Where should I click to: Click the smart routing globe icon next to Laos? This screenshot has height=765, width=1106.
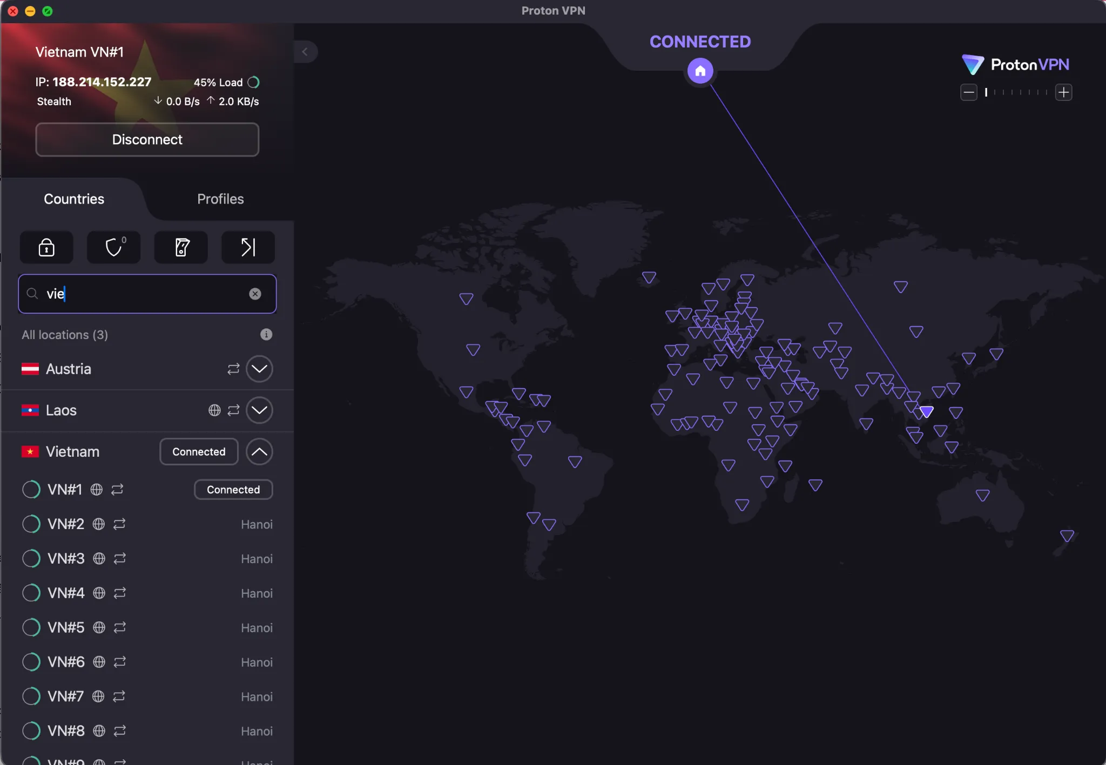tap(215, 410)
